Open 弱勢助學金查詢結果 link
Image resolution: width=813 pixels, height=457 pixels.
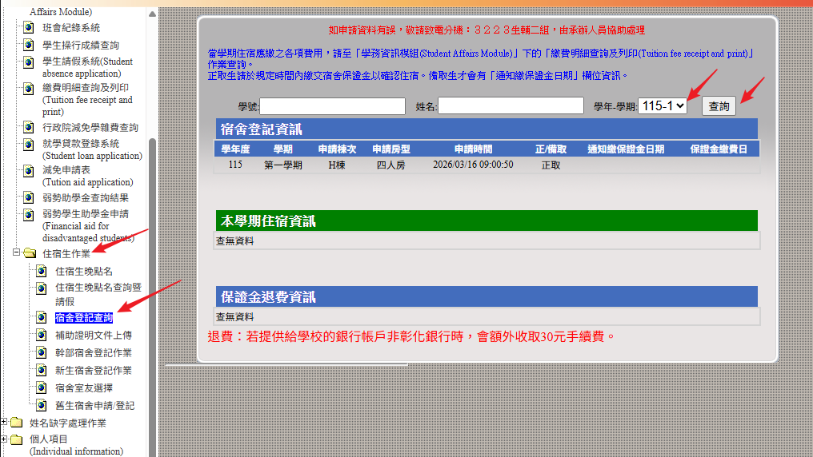pos(86,198)
